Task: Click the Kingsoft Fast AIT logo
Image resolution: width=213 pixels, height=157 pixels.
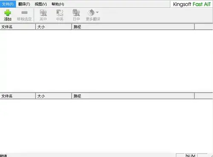Action: [192, 4]
